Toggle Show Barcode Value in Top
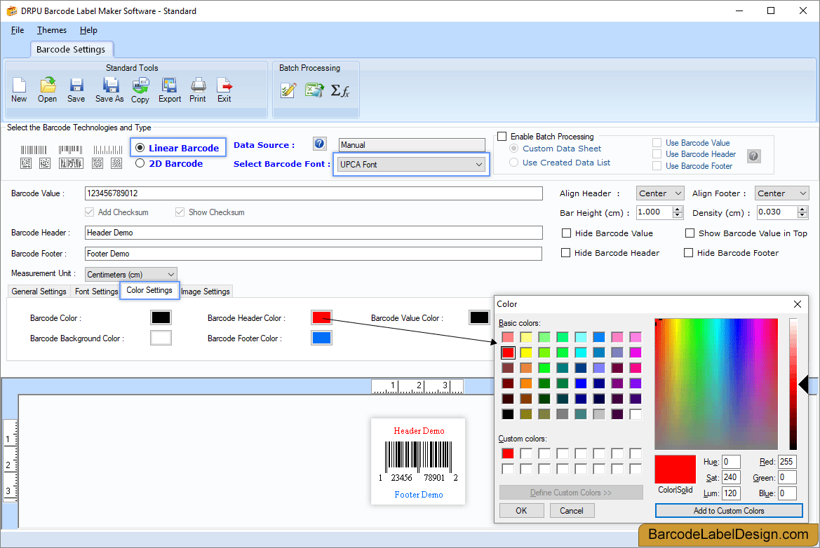 click(690, 233)
